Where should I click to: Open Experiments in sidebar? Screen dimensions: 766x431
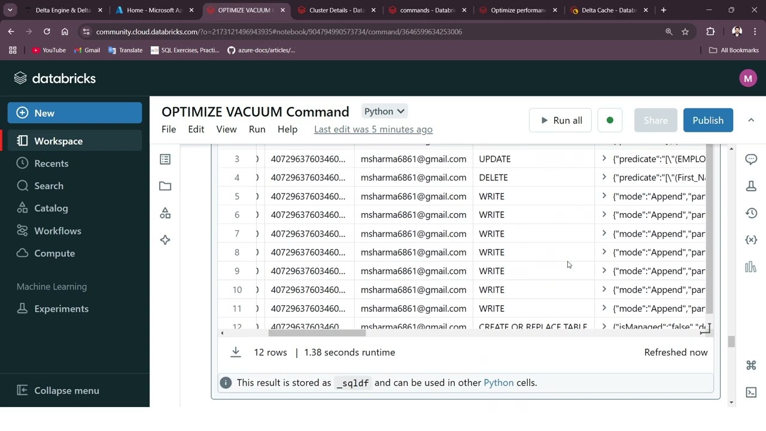coord(75,309)
